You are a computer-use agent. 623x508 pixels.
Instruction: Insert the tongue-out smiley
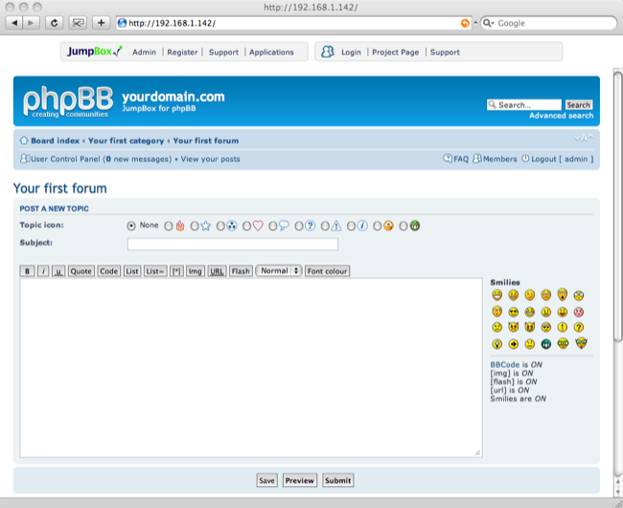[x=563, y=312]
